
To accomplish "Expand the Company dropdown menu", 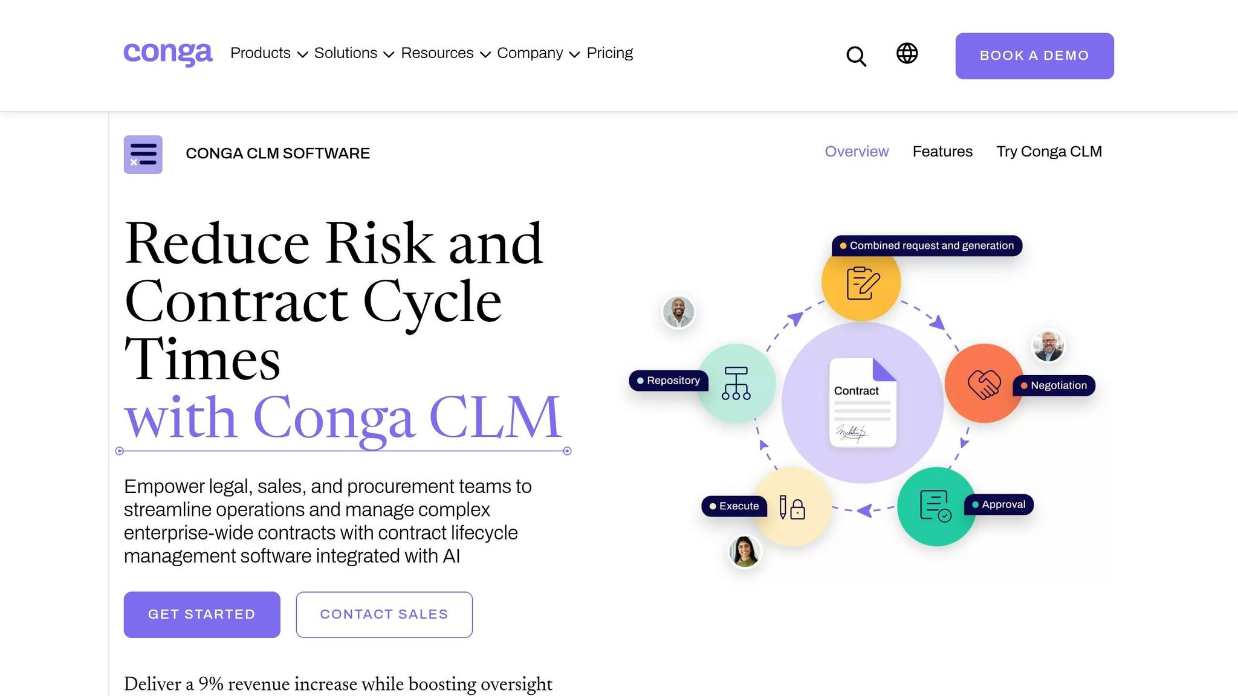I will click(x=539, y=53).
